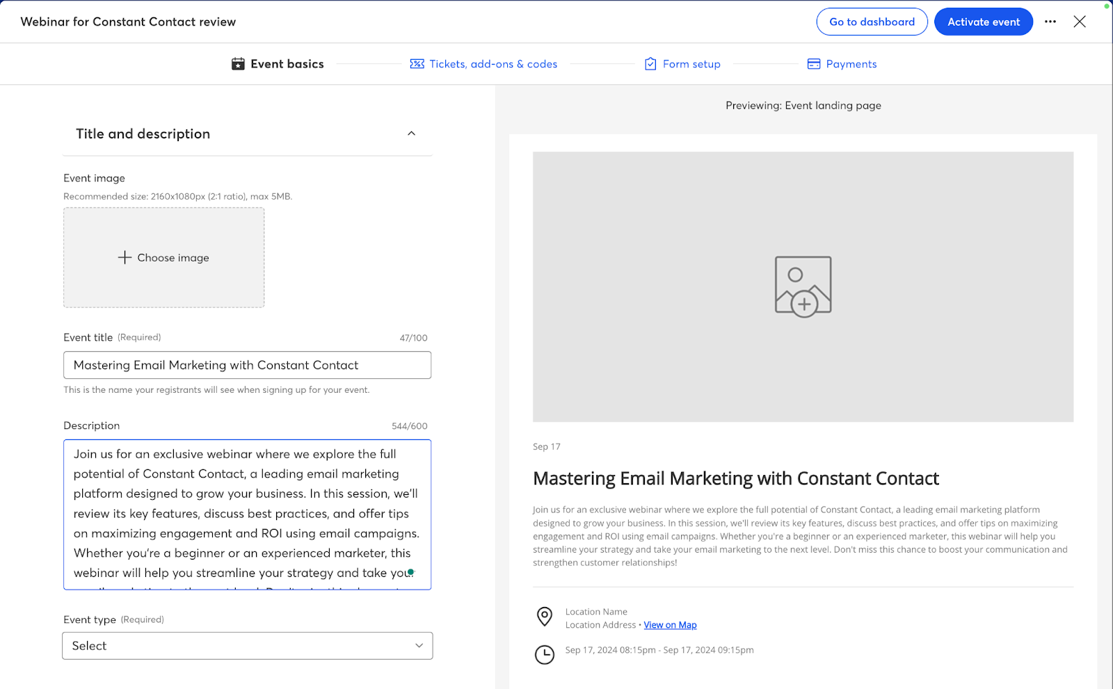Viewport: 1113px width, 689px height.
Task: Activate the event
Action: click(x=983, y=22)
